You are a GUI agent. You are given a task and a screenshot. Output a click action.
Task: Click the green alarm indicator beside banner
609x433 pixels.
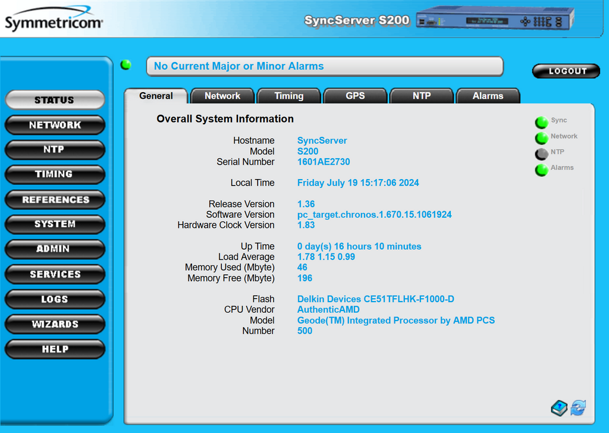point(126,65)
